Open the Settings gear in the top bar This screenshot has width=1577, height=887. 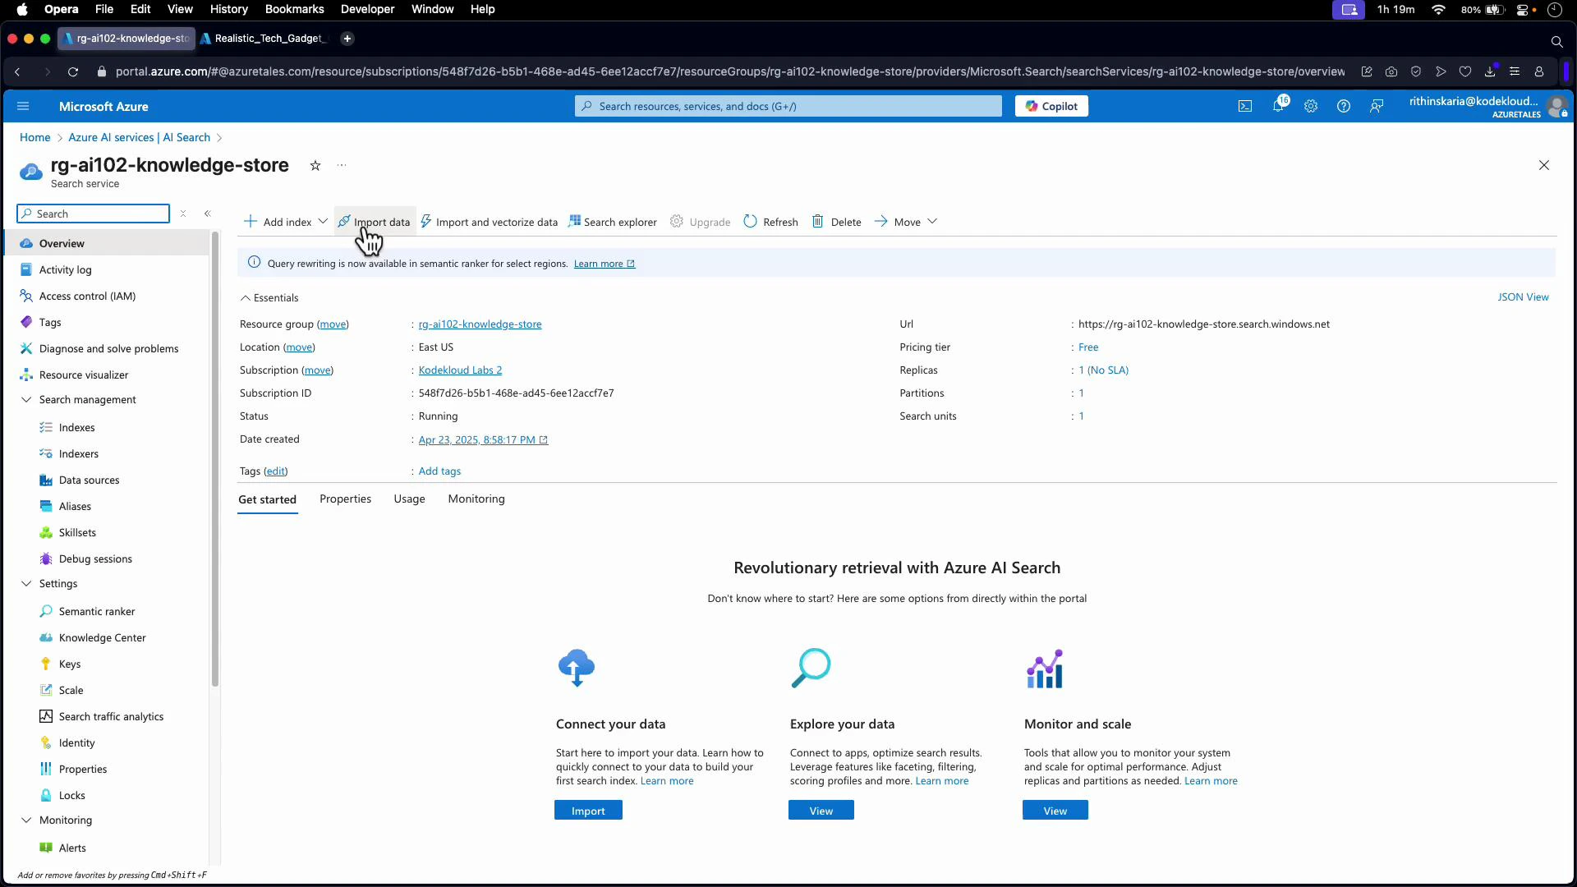click(1310, 106)
